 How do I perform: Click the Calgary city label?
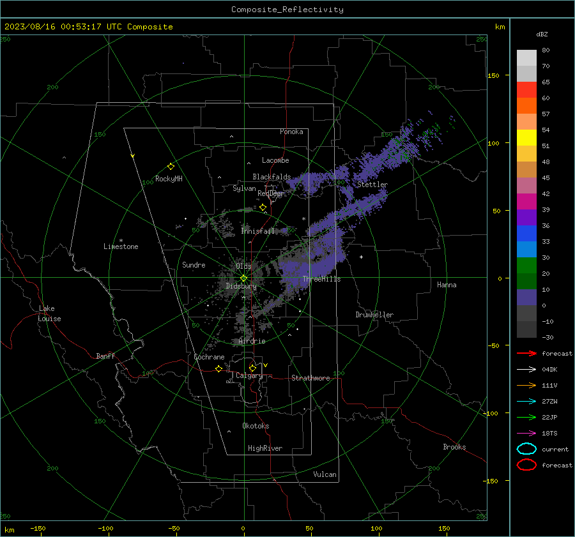(x=249, y=375)
